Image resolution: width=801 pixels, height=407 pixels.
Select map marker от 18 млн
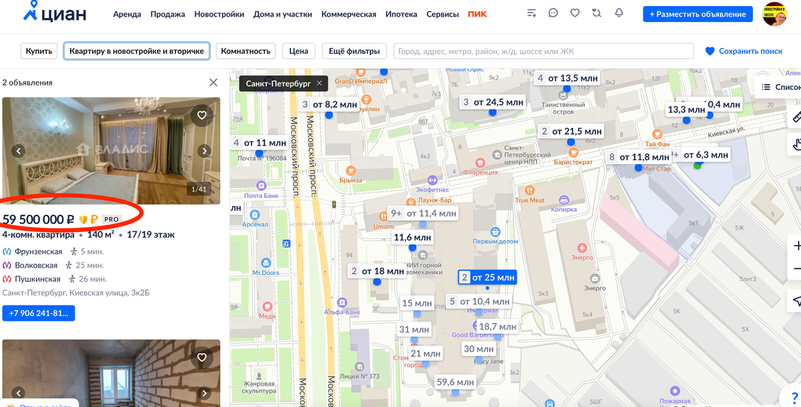377,271
